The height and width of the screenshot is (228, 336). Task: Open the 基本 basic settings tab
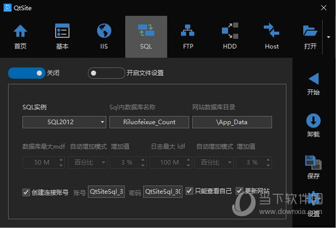point(62,37)
